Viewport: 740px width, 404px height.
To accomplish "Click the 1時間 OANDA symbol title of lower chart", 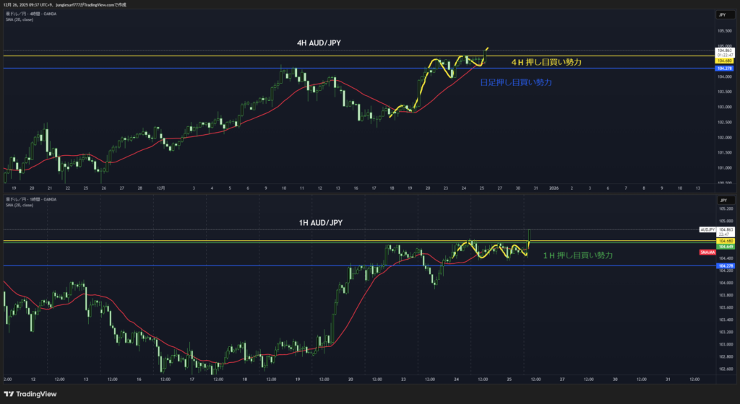I will [x=30, y=198].
